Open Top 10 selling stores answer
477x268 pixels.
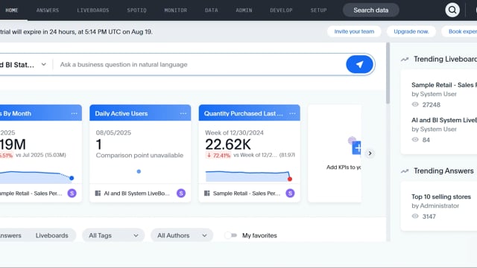coord(441,197)
